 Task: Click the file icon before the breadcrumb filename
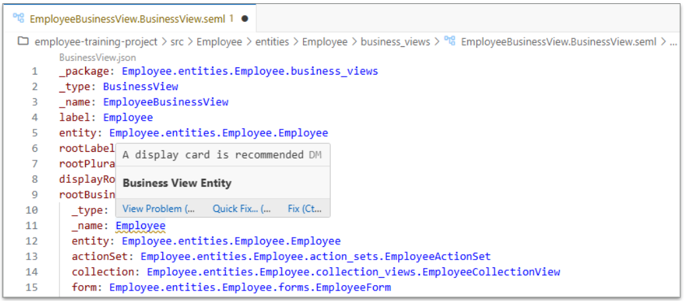(450, 42)
